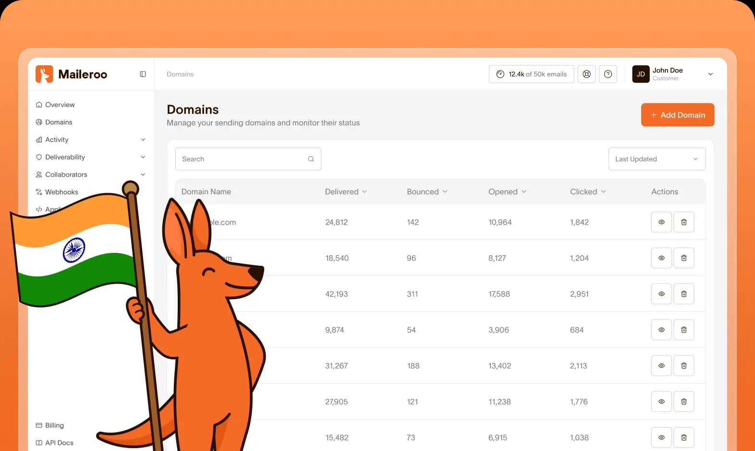Click the Opened value 13,402
Image resolution: width=755 pixels, height=451 pixels.
coord(499,366)
